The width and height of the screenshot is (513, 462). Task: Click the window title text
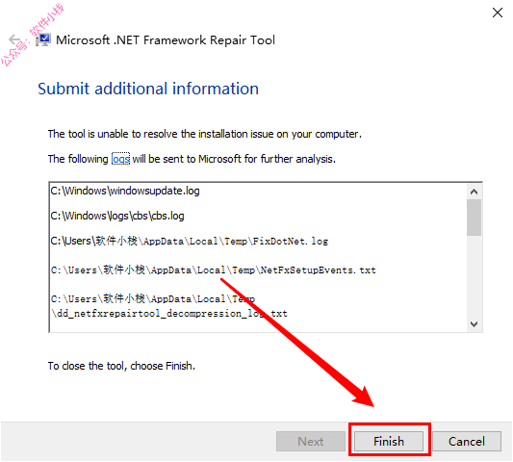[x=166, y=39]
